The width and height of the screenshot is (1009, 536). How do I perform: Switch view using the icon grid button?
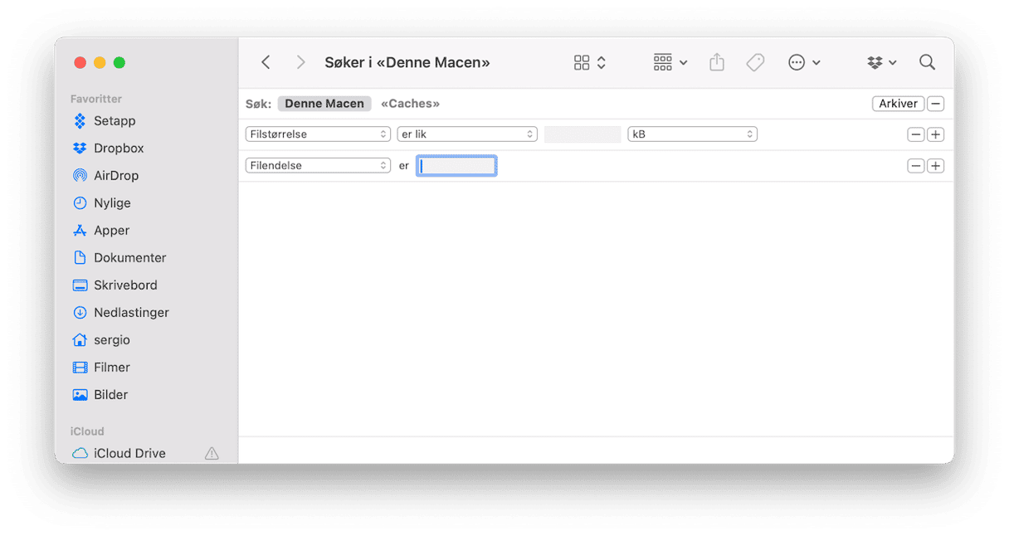582,62
